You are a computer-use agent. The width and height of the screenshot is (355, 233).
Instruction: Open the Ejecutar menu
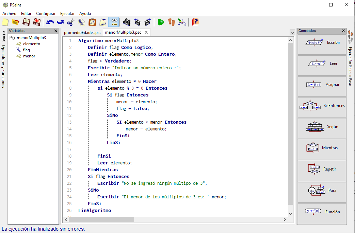[67, 14]
